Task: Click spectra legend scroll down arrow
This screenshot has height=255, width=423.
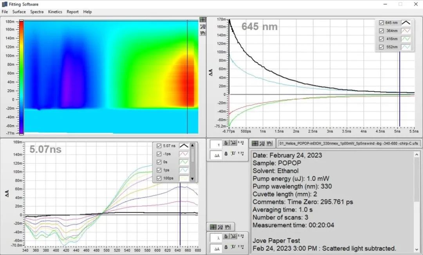Action: [192, 179]
